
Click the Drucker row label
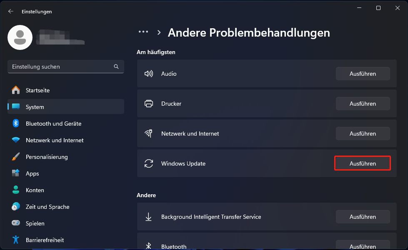pos(171,104)
